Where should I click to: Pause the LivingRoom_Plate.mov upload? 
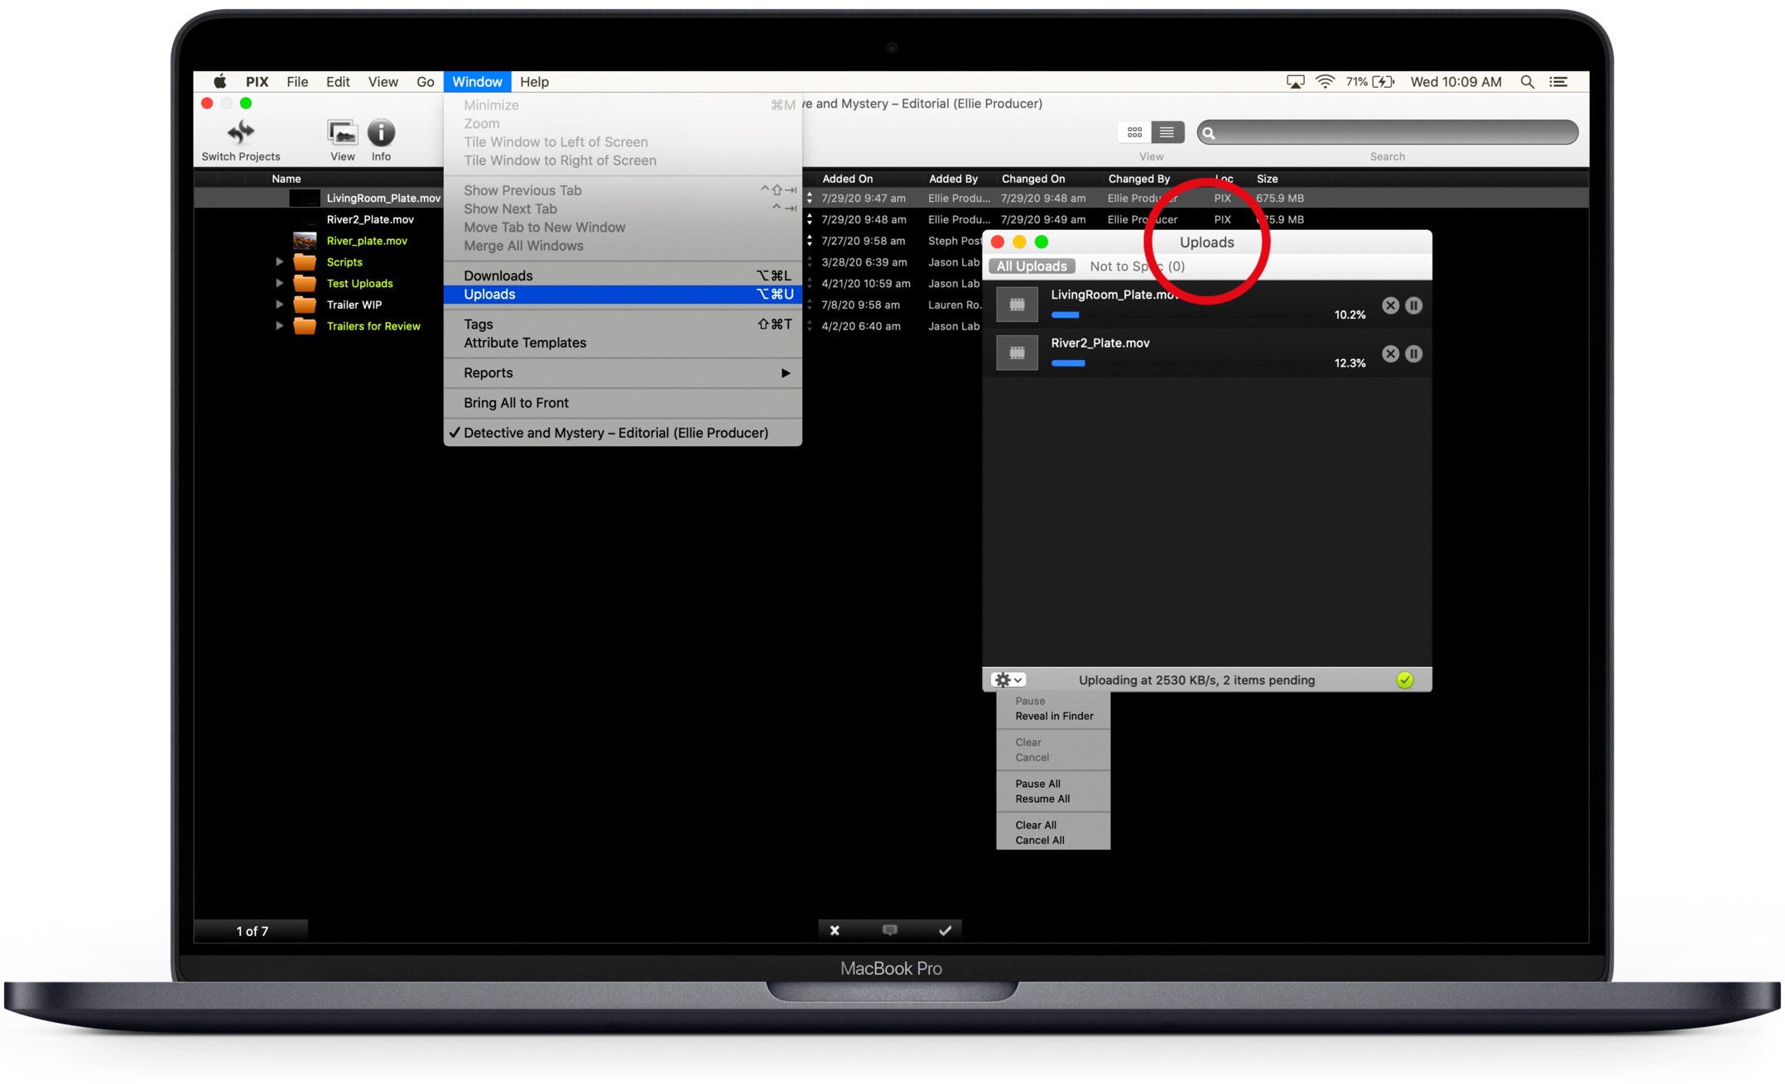pyautogui.click(x=1414, y=305)
